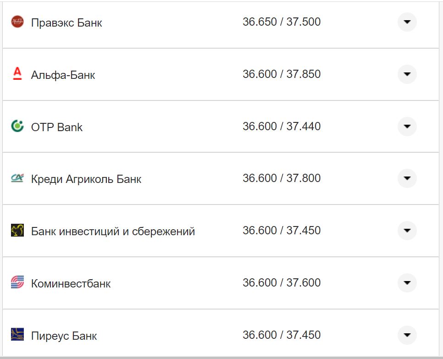Select the Альфа-Банк name link
This screenshot has width=443, height=359.
pos(62,75)
